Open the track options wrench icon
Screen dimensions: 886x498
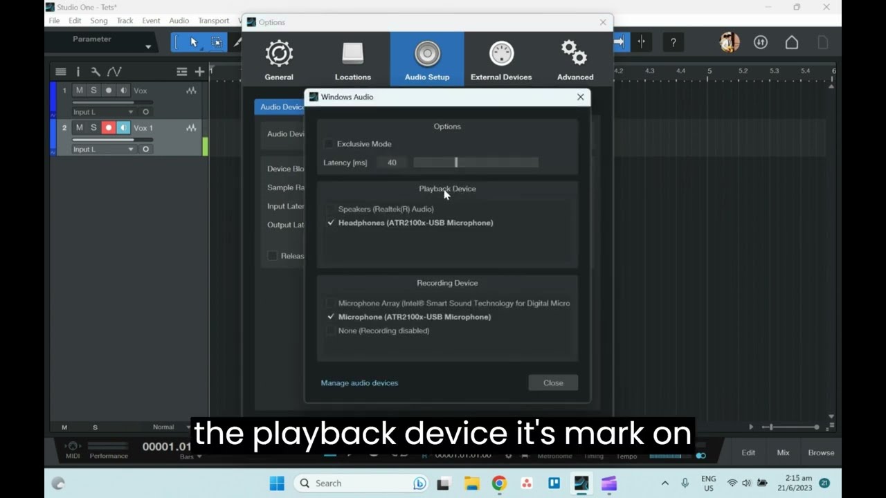(x=96, y=71)
